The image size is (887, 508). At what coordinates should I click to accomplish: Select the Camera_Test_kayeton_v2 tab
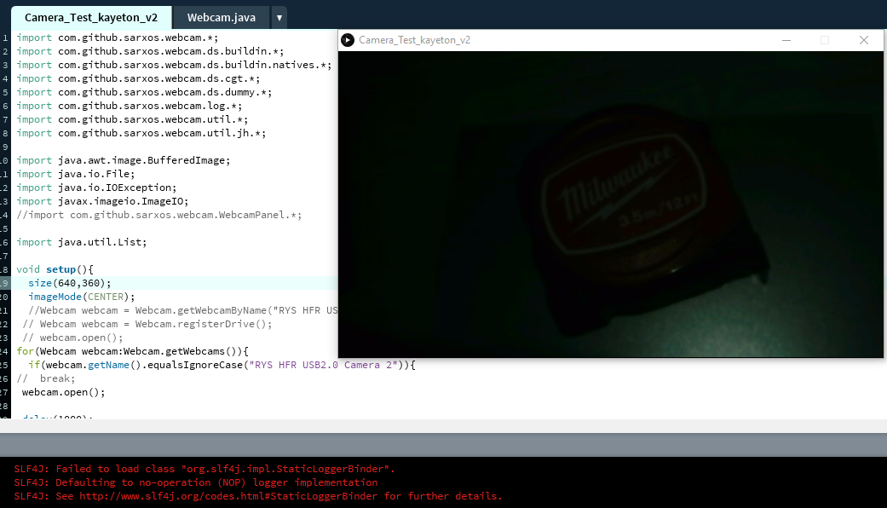[x=90, y=16]
